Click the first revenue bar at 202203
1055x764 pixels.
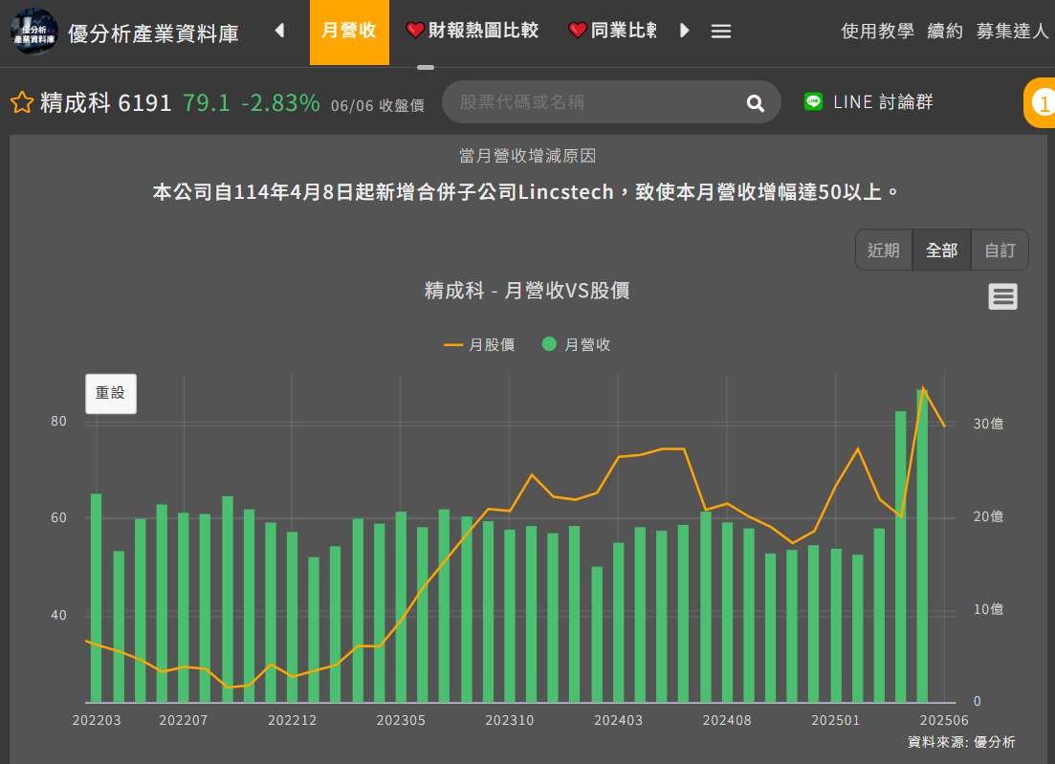click(97, 598)
